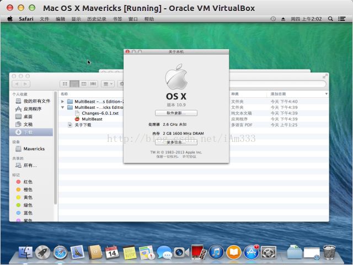
Task: Open the Safari menu
Action: [26, 19]
